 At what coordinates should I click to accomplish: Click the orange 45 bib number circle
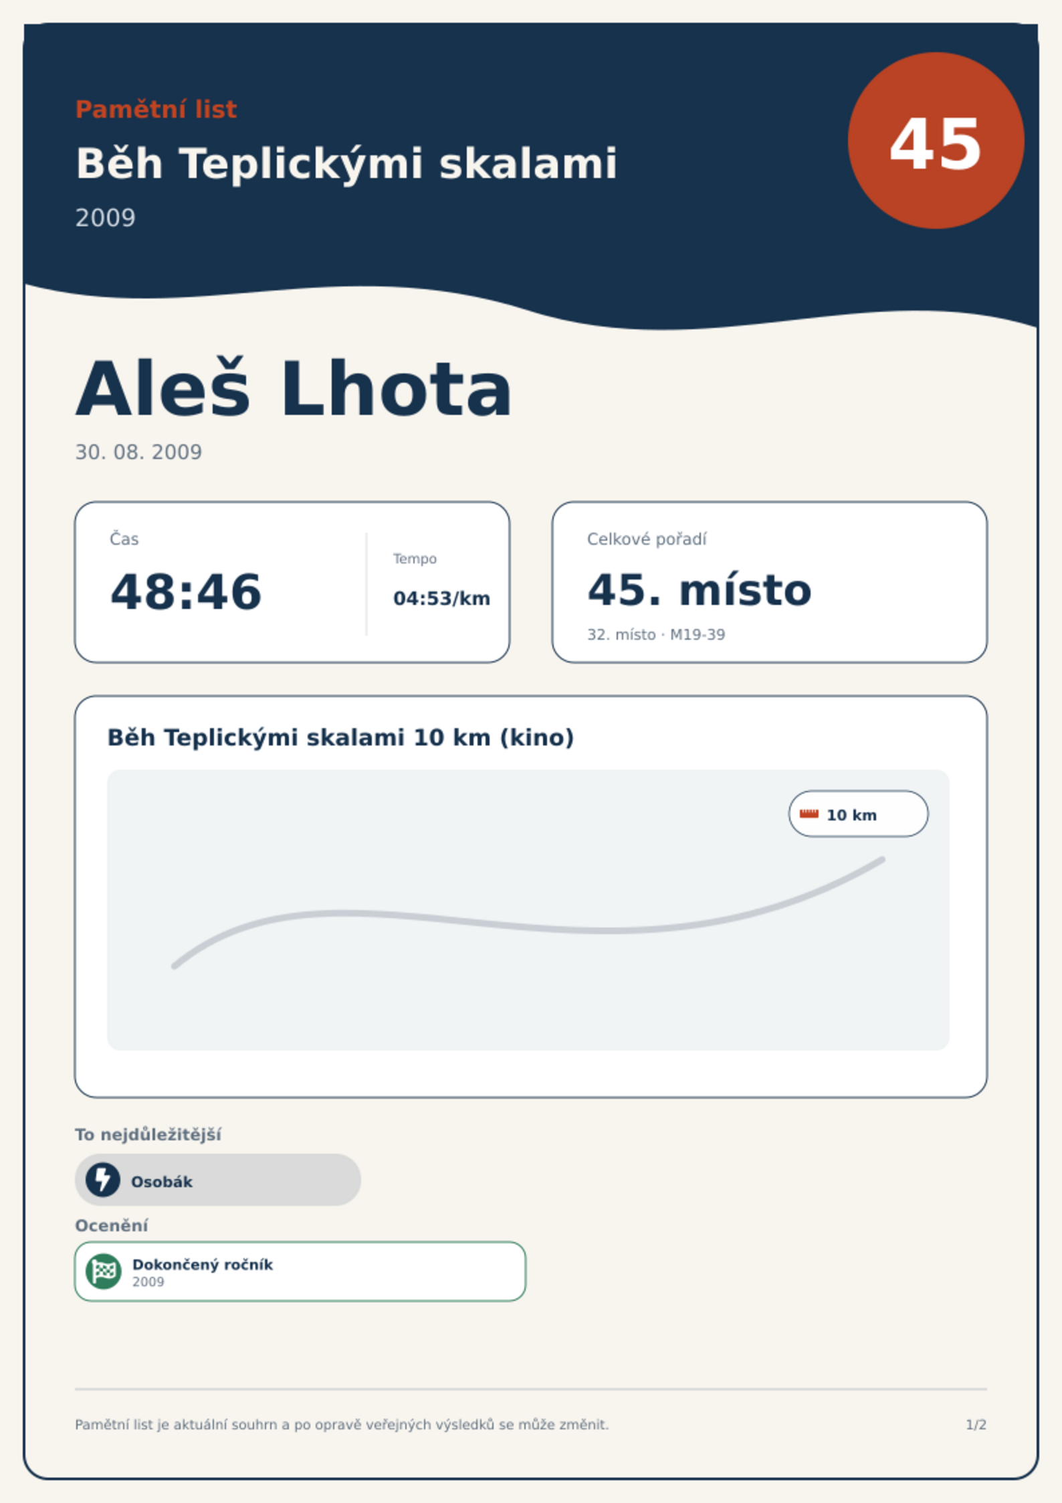click(x=936, y=141)
